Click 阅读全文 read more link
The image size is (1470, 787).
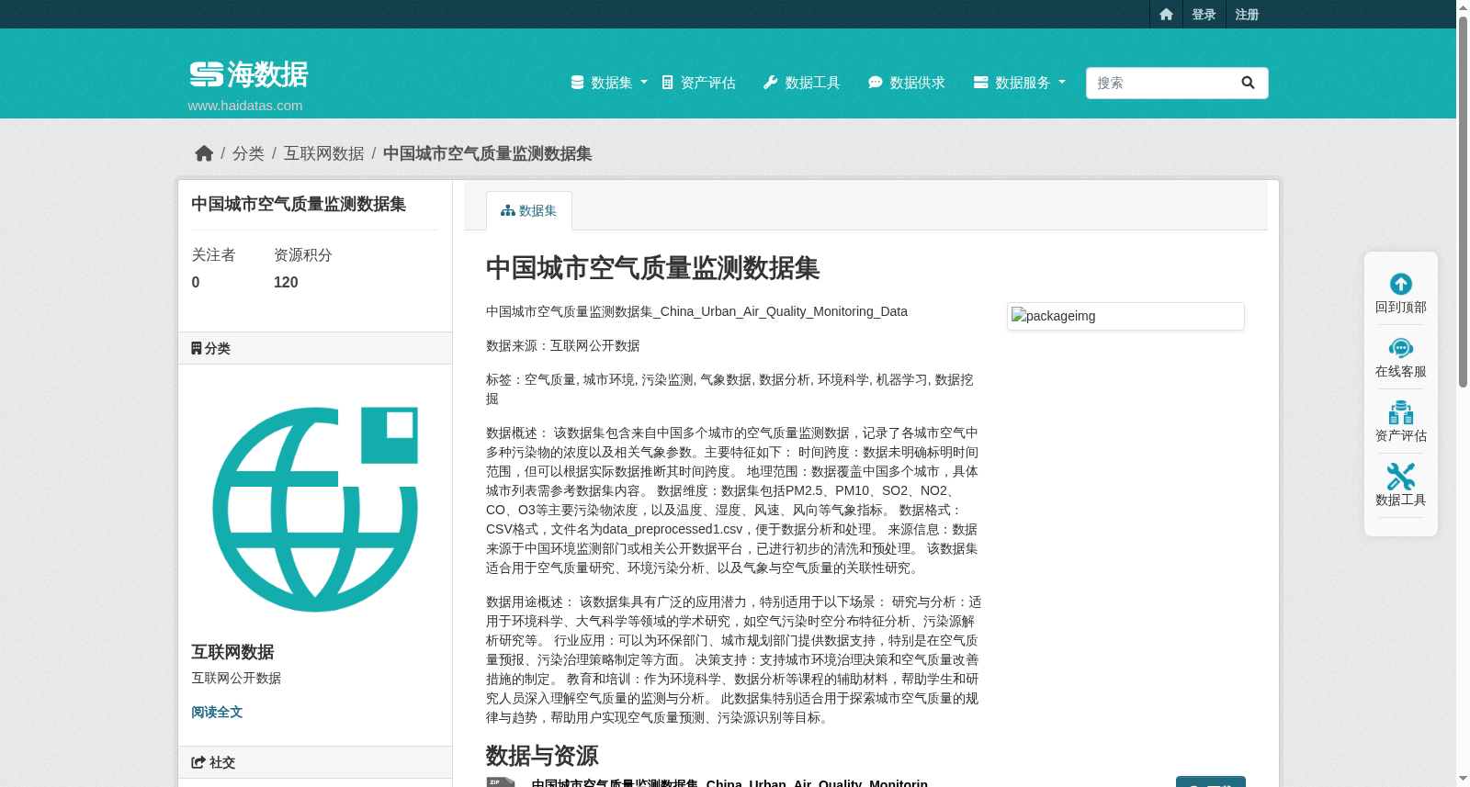[x=217, y=713]
